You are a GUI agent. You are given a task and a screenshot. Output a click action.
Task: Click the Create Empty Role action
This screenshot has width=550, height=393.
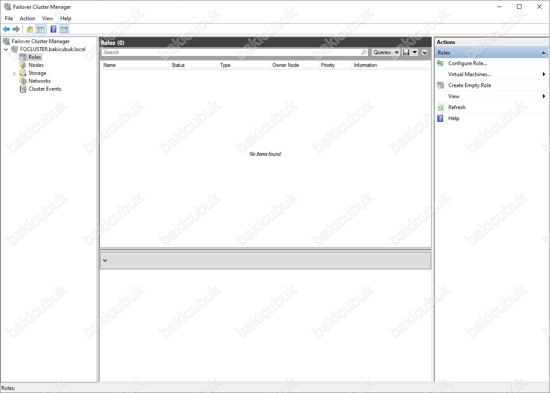tap(469, 85)
